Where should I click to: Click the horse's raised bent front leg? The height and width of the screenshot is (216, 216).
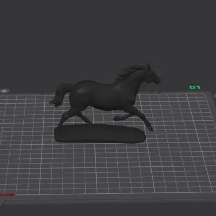coord(124,117)
